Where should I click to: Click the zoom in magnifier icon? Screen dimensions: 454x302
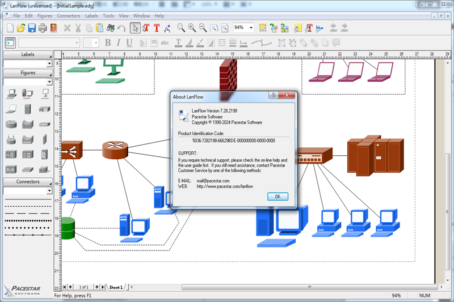point(192,28)
